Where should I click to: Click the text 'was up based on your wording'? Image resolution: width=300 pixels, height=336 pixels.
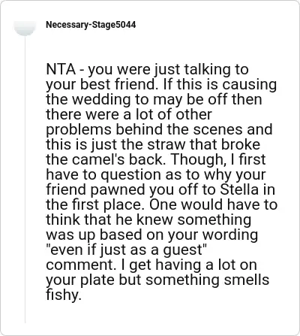click(x=151, y=235)
